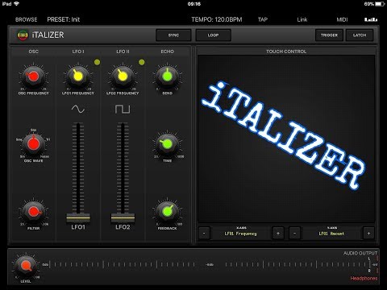
Task: Open the Y-axis LFO1 Amount selector
Action: click(x=331, y=233)
